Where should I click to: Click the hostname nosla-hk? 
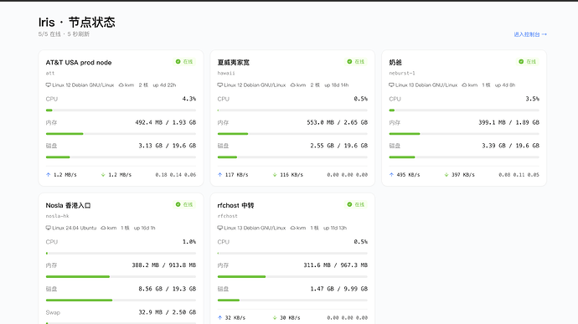tap(57, 216)
